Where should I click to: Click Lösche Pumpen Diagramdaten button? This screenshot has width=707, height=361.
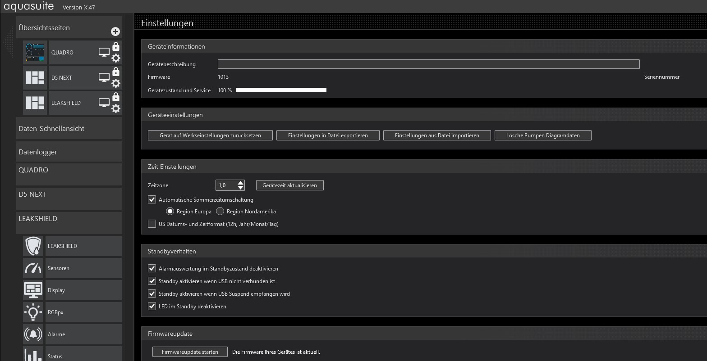coord(543,135)
